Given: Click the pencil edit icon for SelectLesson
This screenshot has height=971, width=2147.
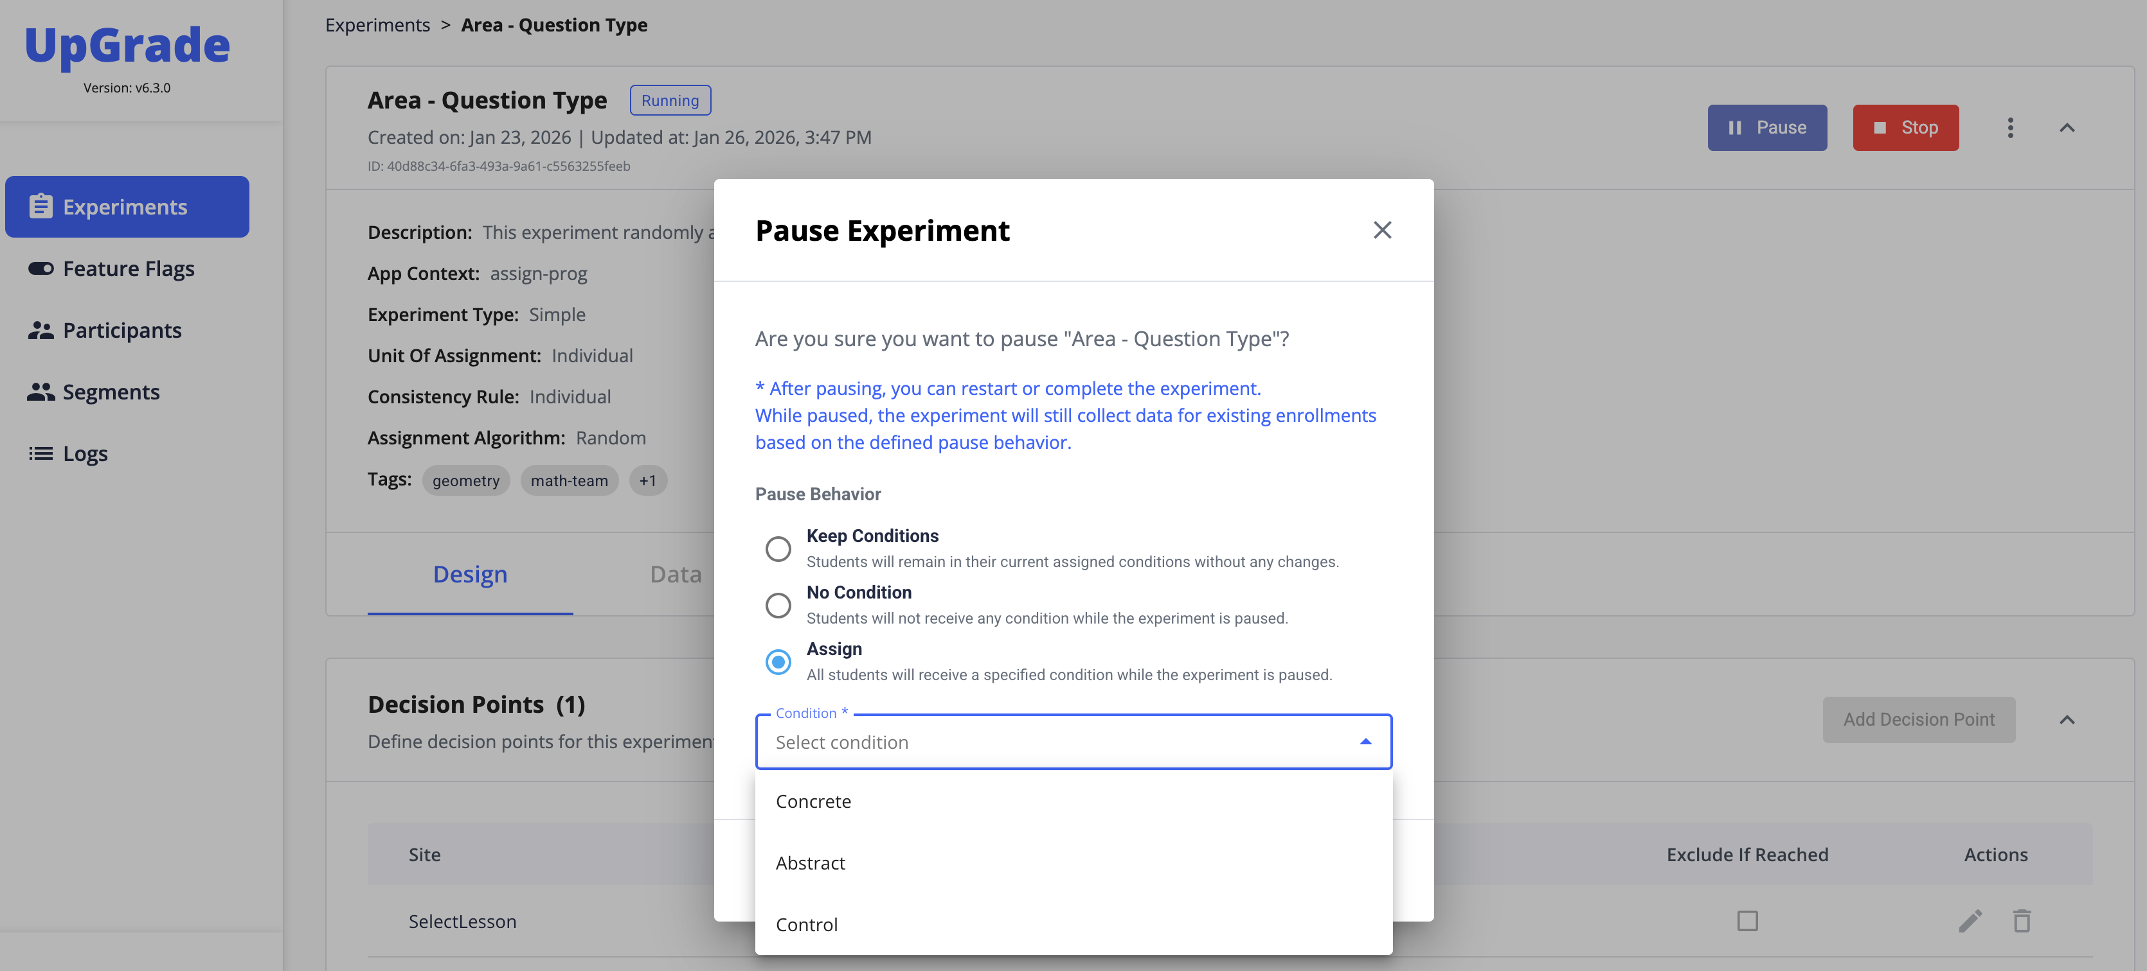Looking at the screenshot, I should (x=1970, y=921).
